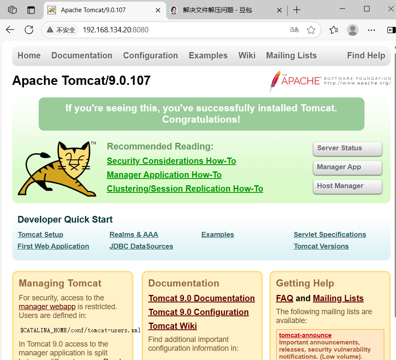
Task: Open the FAQ link
Action: [285, 298]
